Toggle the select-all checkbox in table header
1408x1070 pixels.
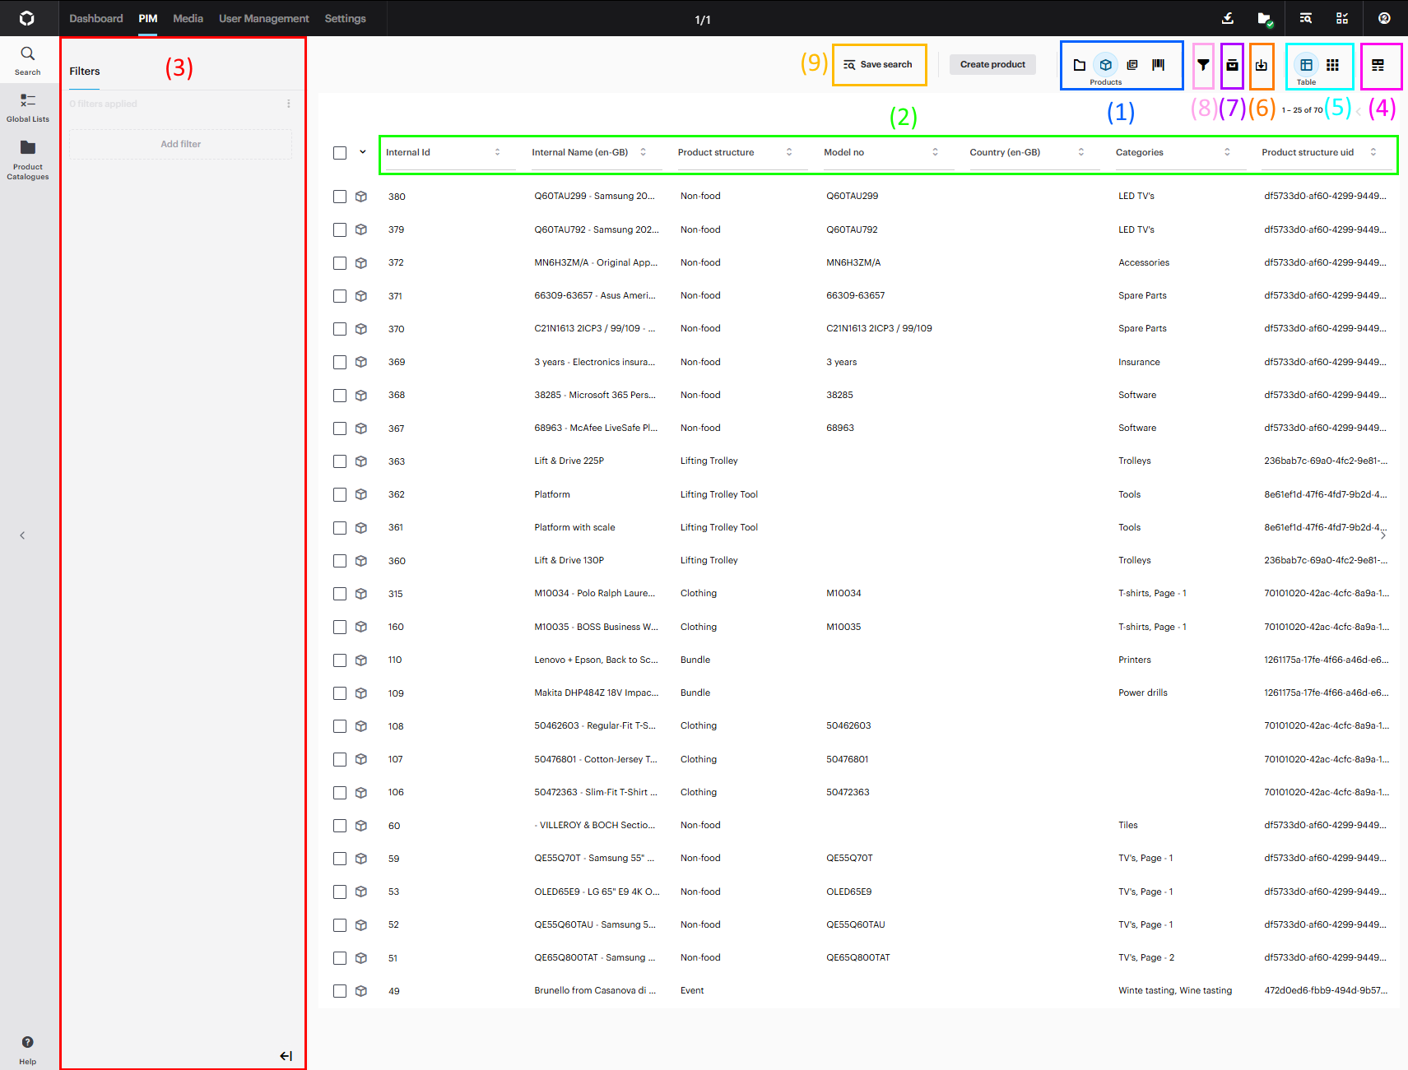[340, 153]
